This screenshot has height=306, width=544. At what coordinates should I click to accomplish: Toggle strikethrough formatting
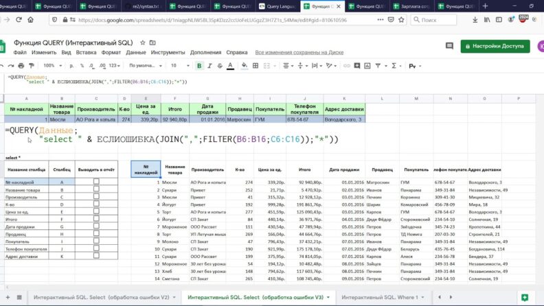point(220,65)
